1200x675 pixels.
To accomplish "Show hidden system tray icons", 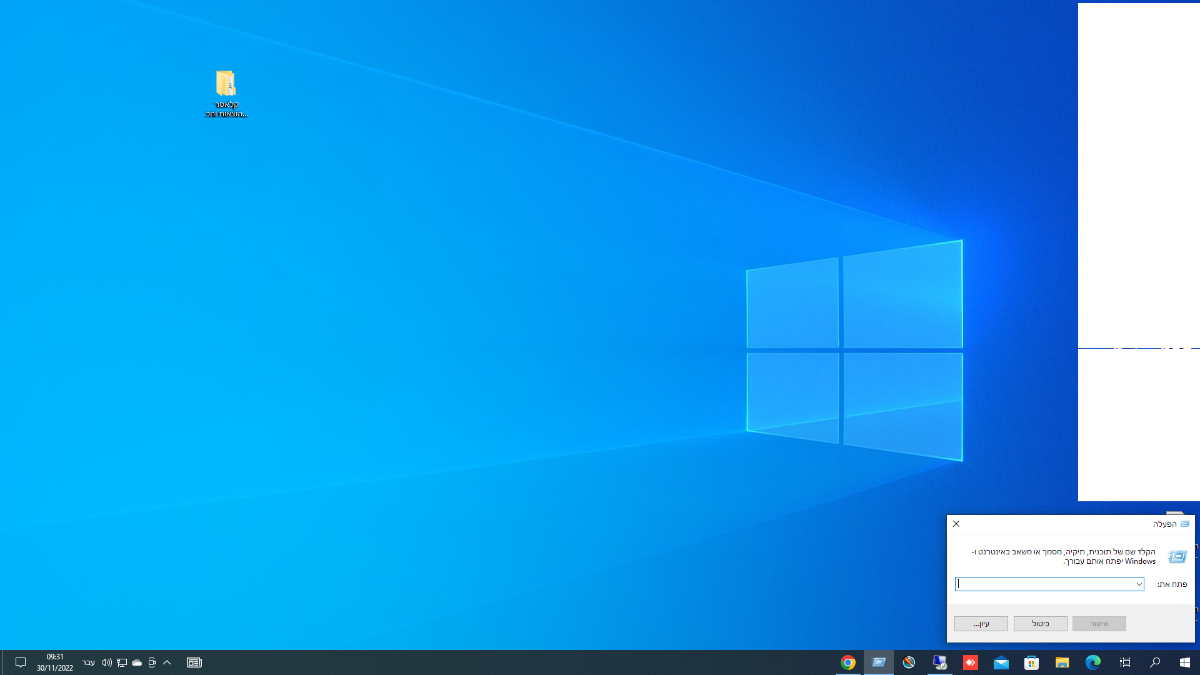I will click(x=167, y=662).
